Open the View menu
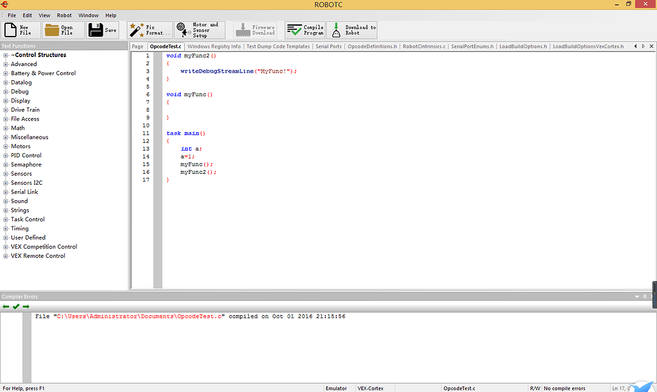Screen dimensions: 657x392 tap(44, 15)
